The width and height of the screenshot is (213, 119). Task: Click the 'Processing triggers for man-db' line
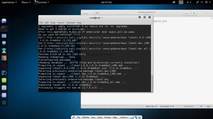point(71,88)
